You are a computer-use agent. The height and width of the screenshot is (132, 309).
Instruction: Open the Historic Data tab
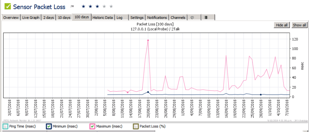click(x=103, y=17)
